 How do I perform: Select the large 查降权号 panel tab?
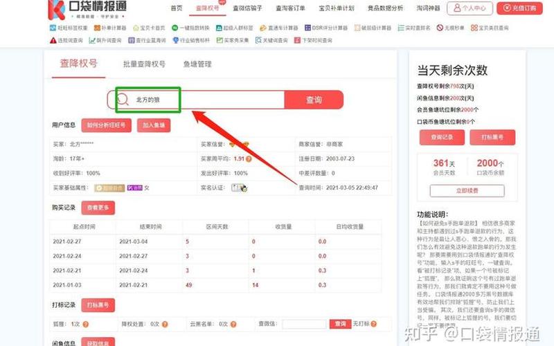point(78,64)
